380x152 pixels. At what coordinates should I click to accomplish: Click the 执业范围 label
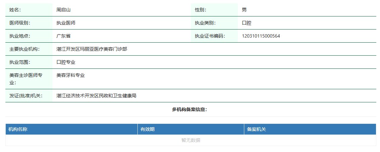tap(20, 62)
